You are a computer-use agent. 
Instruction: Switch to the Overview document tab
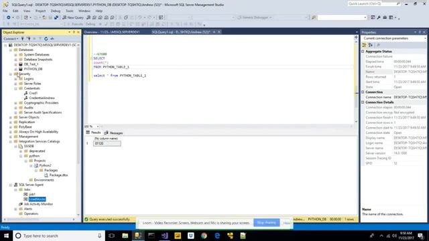112,32
